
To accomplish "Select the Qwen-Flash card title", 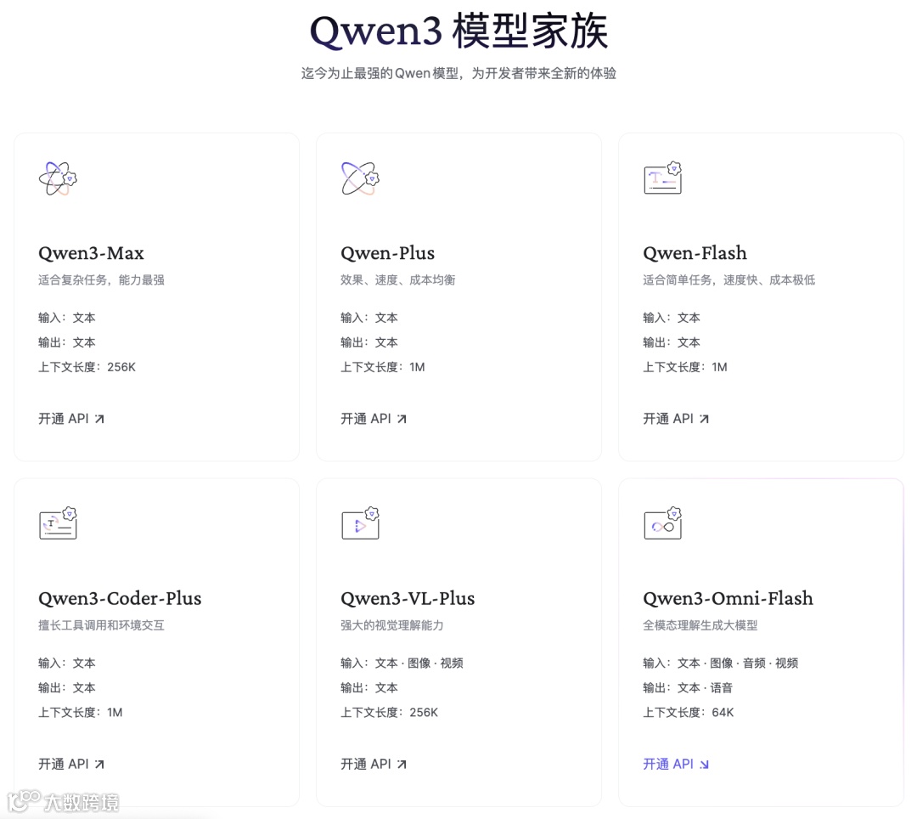I will pyautogui.click(x=695, y=253).
